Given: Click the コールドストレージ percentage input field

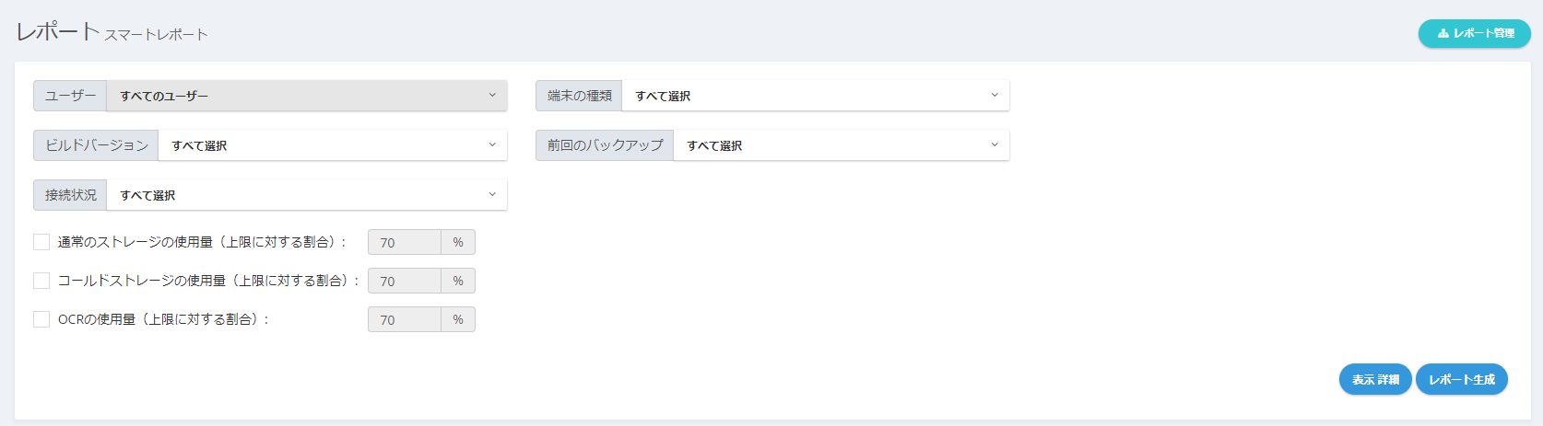Looking at the screenshot, I should point(405,281).
